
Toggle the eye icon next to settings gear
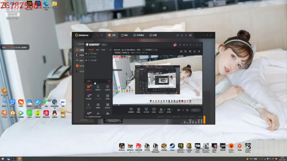click(183, 110)
